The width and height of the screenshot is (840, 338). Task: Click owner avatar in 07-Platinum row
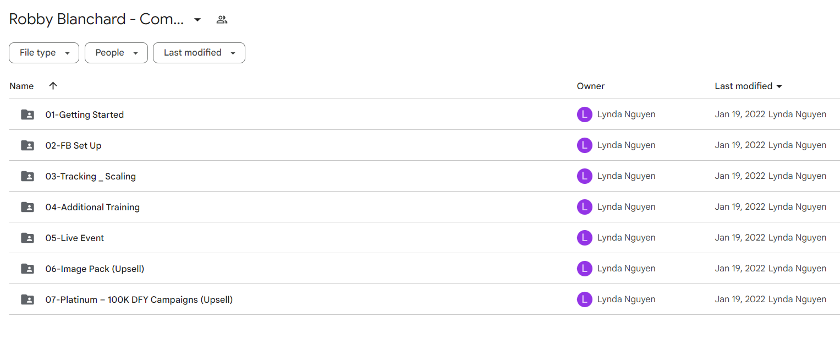tap(584, 299)
